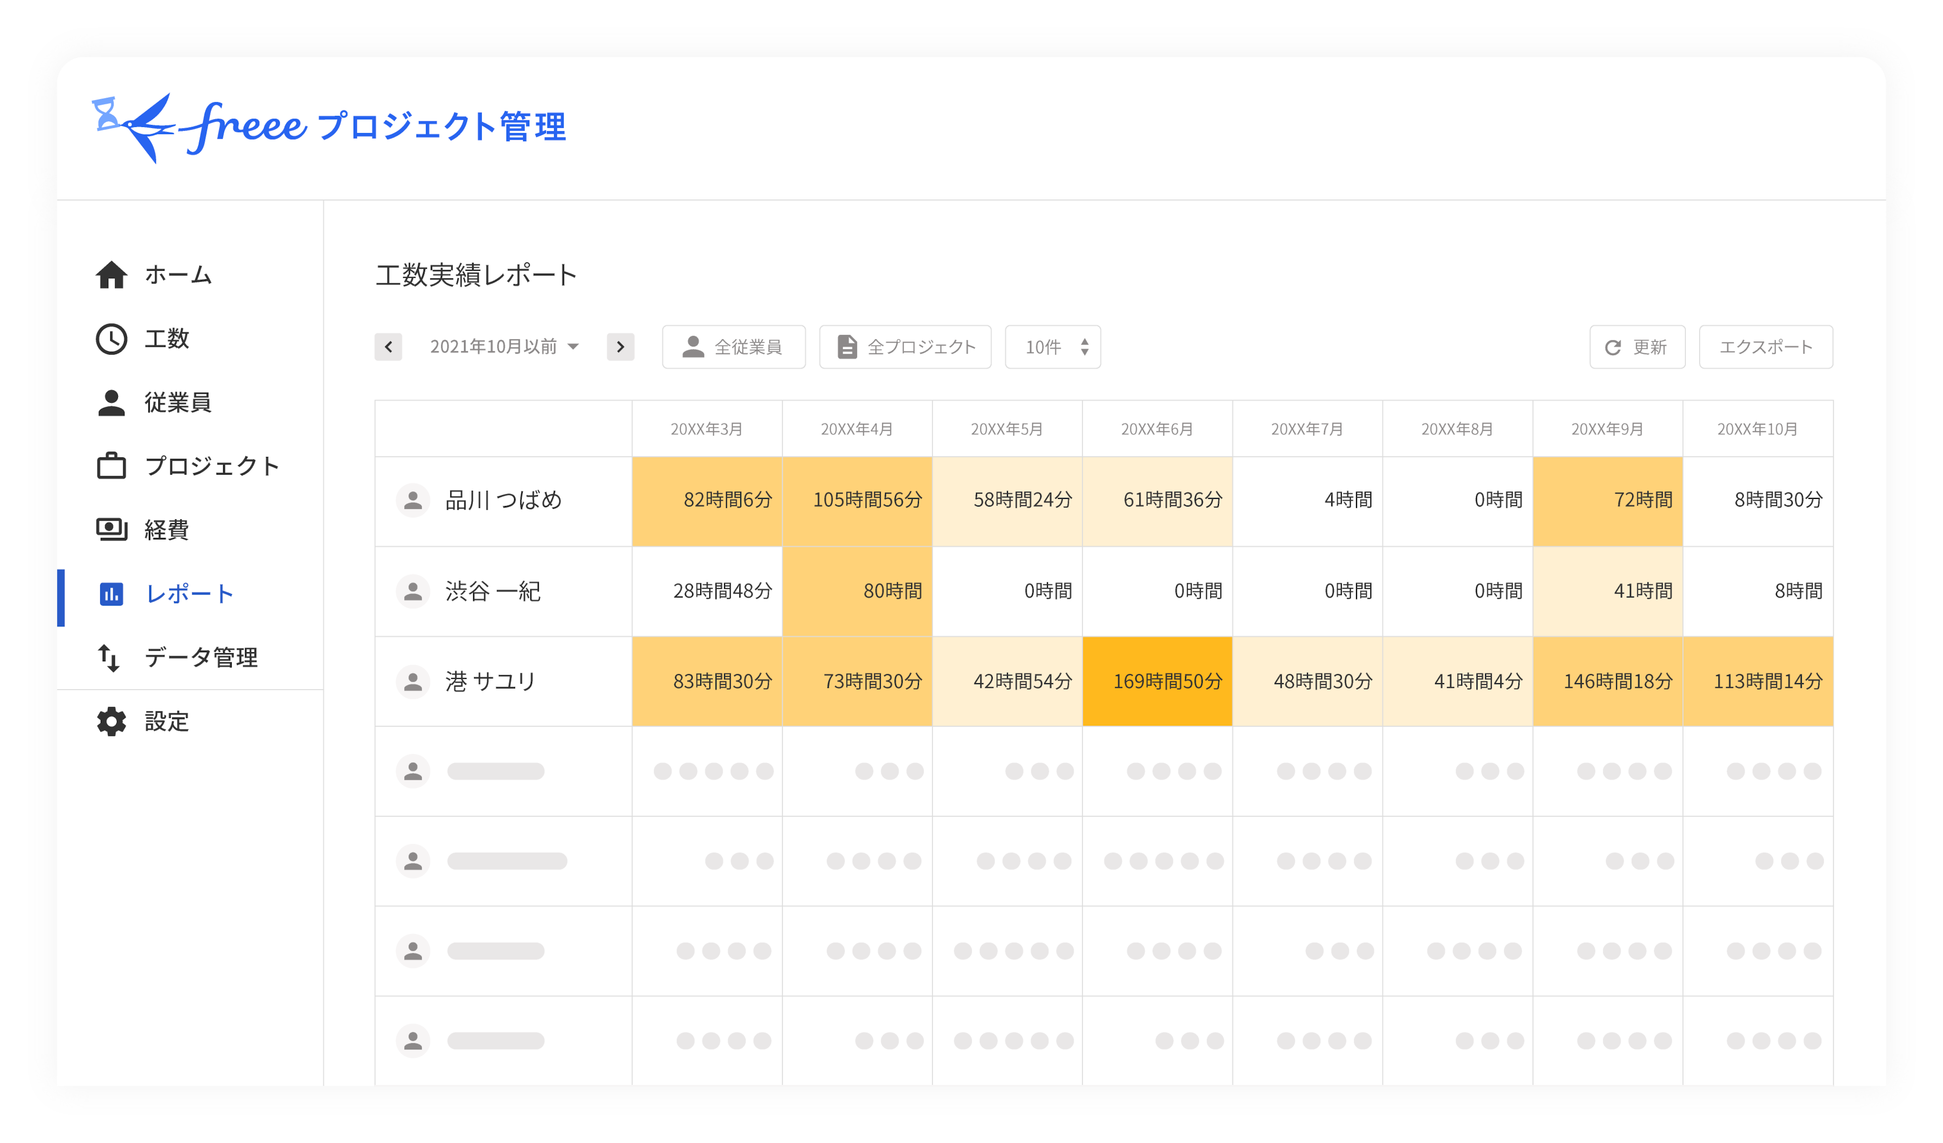1943x1143 pixels.
Task: Open the 設定 gear icon
Action: coord(111,721)
